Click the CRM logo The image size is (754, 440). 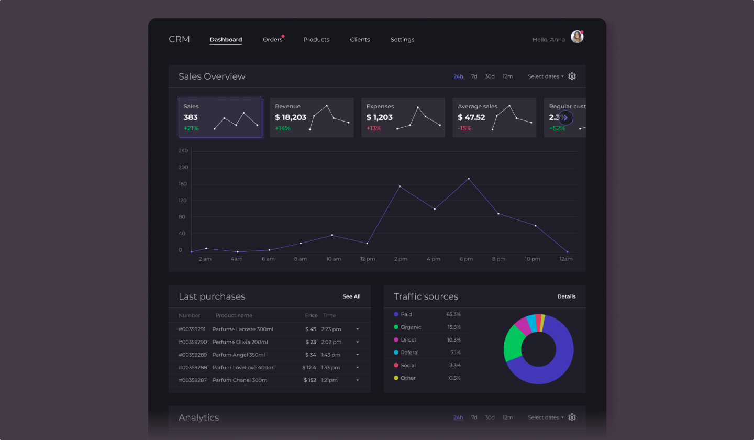179,39
